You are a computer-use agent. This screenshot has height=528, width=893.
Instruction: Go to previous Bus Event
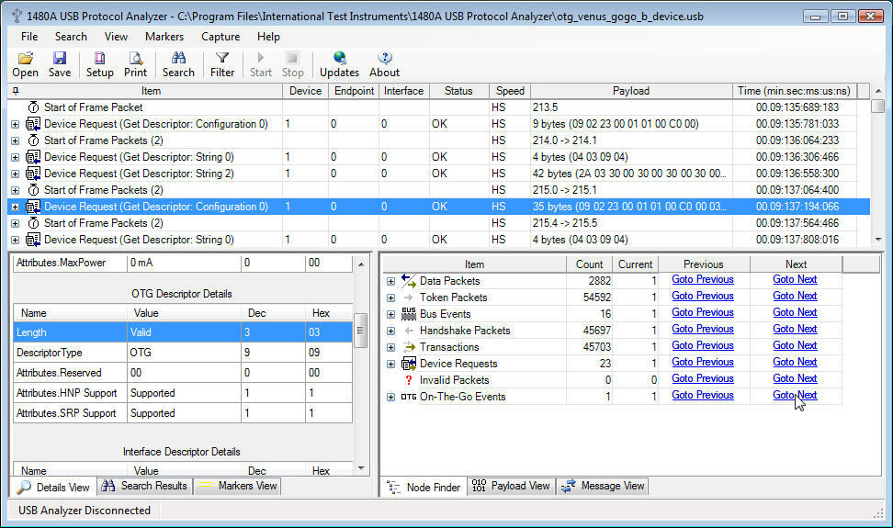702,312
